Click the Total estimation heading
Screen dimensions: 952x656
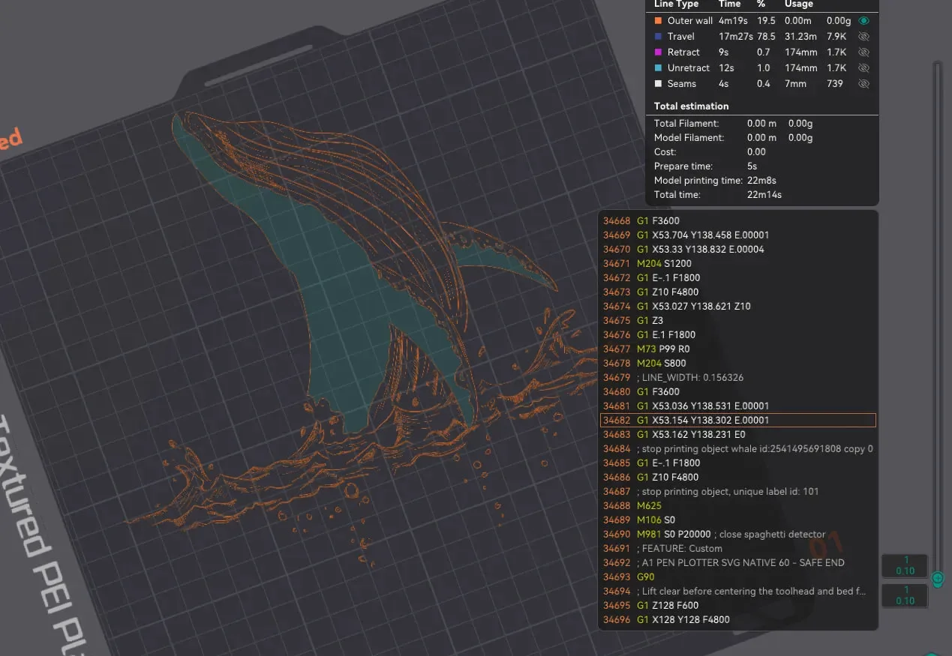[691, 106]
